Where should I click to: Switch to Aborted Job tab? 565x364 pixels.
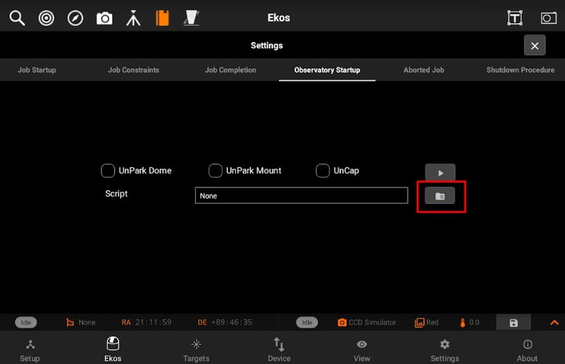423,70
